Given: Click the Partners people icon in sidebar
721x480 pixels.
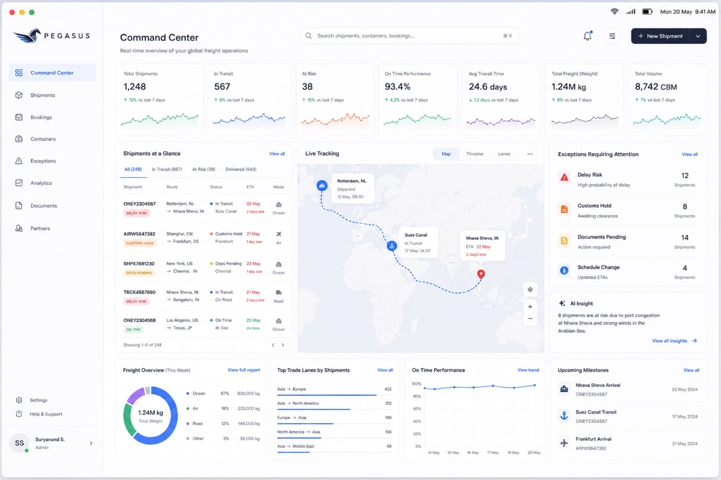Looking at the screenshot, I should 19,228.
